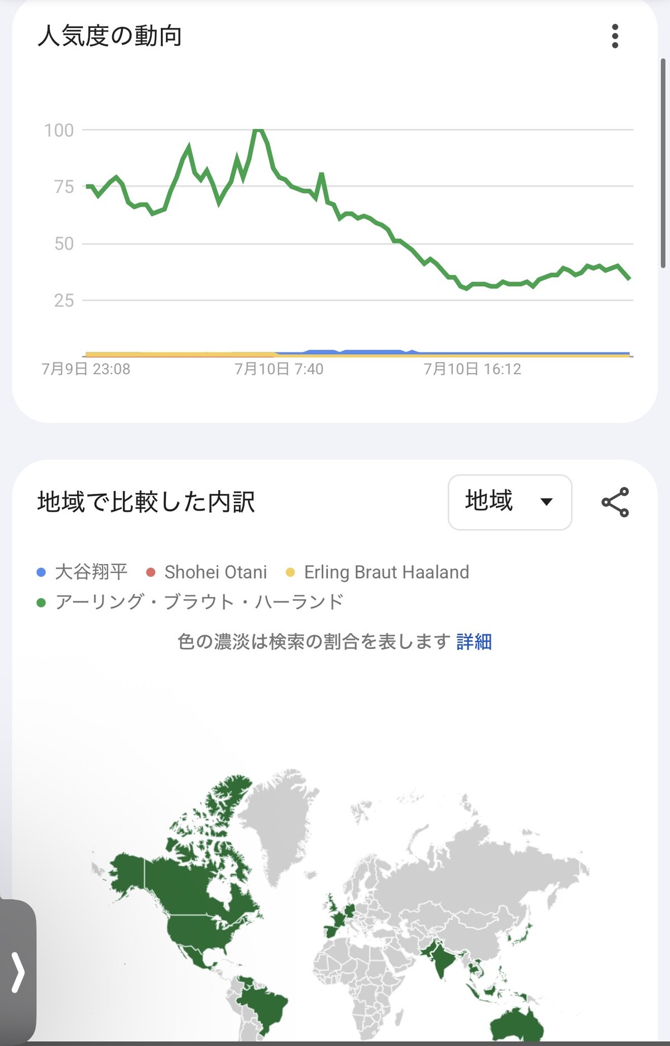Select the green アーリング・ブラウト・ハーランド legend dot
This screenshot has width=670, height=1046.
click(41, 602)
